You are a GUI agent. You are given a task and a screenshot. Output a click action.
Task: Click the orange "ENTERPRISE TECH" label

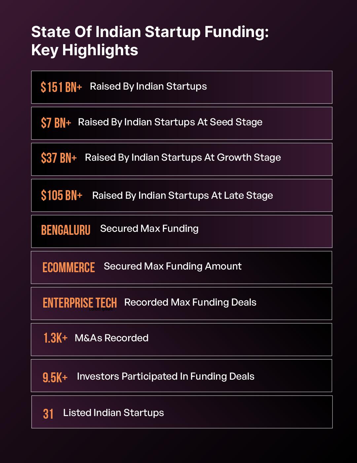80,303
